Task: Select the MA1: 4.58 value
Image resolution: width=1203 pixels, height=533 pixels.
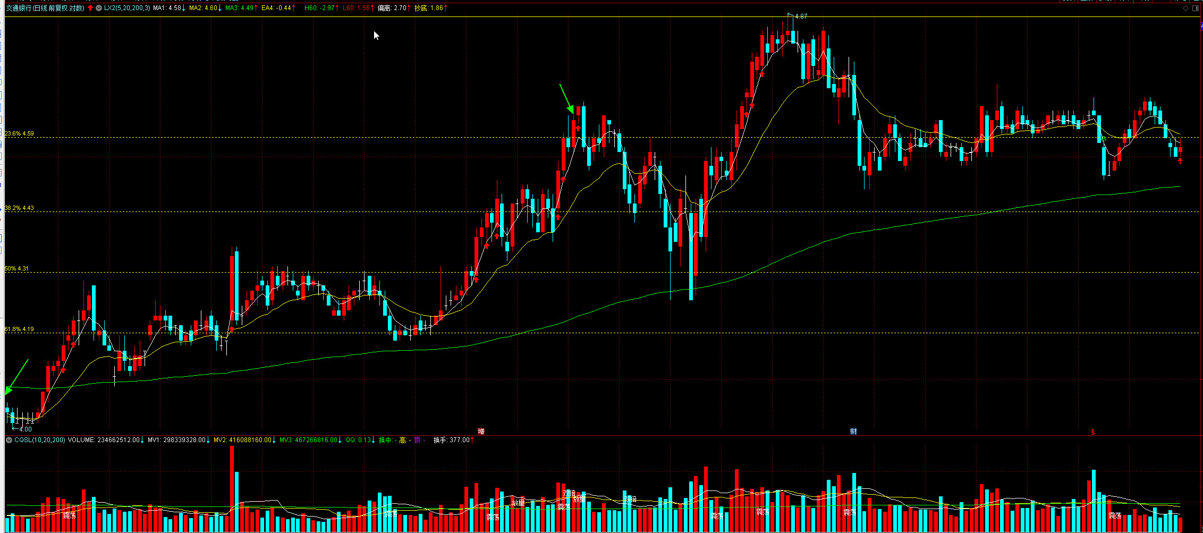Action: (167, 8)
